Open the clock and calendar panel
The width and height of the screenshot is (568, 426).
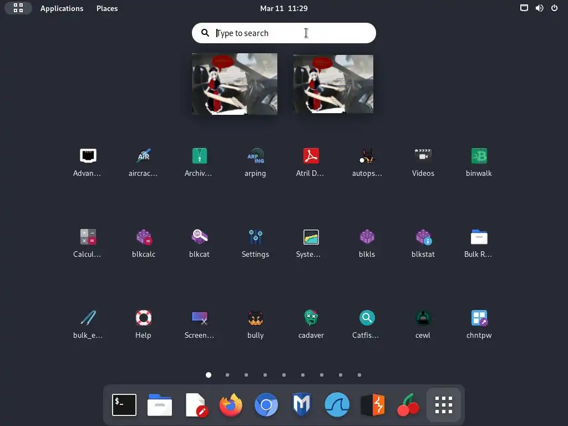point(284,8)
